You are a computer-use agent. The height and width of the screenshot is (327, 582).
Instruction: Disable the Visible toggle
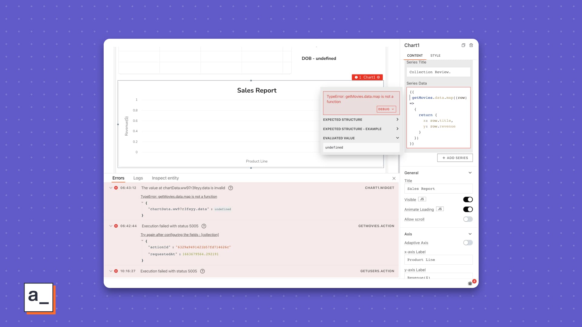pyautogui.click(x=468, y=200)
